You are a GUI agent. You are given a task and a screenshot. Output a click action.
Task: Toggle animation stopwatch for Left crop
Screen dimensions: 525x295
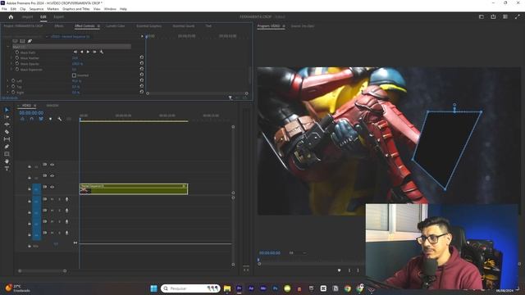pyautogui.click(x=13, y=80)
